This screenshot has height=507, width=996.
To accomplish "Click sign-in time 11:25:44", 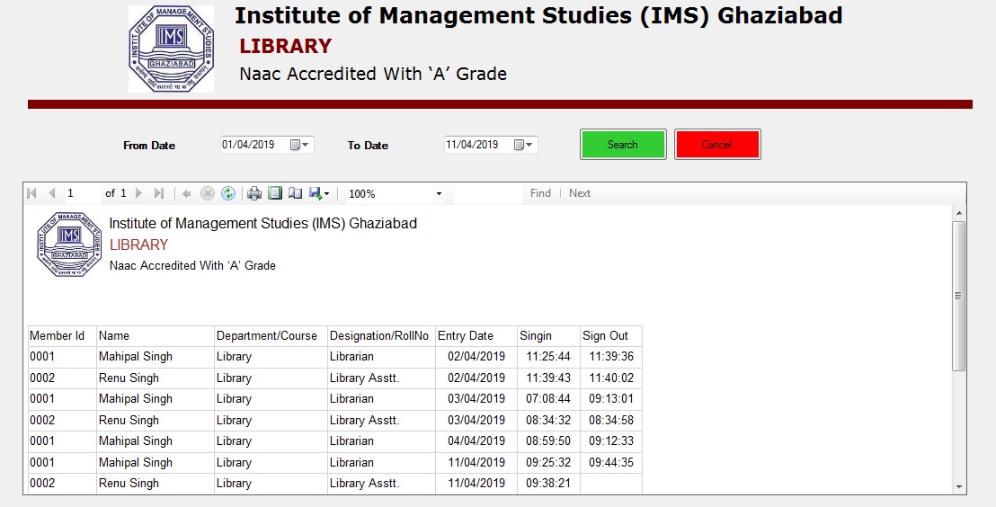I will pyautogui.click(x=548, y=356).
